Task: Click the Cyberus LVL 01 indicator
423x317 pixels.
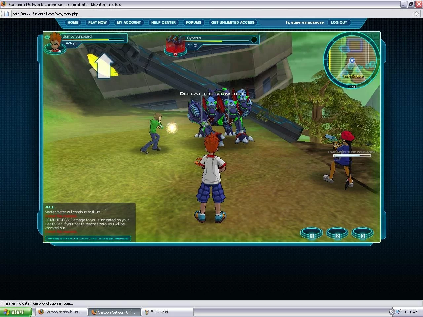Action: [192, 45]
